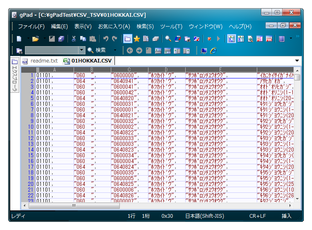312x230 pixels.
Task: Start macro recording with red dot
Action: point(209,39)
